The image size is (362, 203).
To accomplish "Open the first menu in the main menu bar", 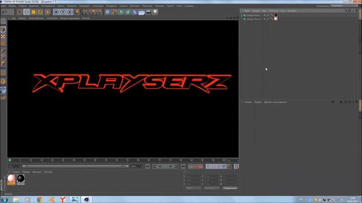I will (3, 6).
